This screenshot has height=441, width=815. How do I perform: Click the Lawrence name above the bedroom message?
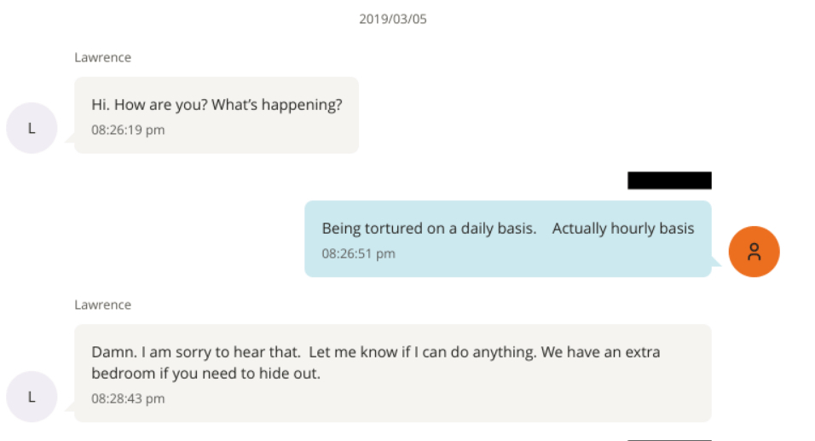102,305
